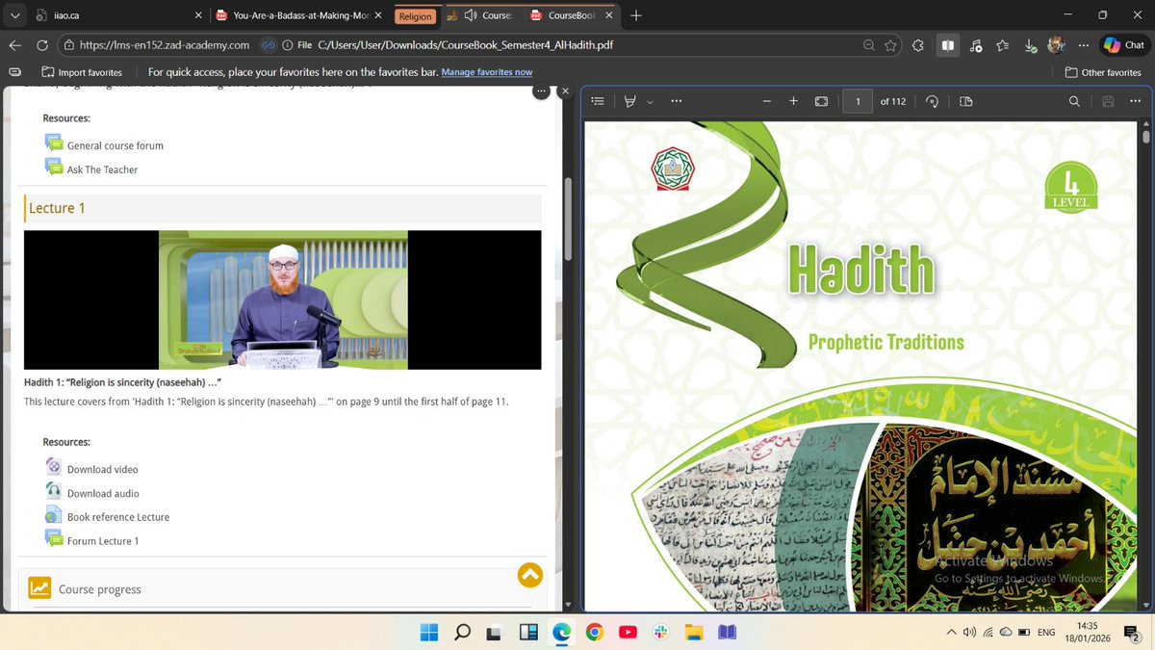Open the taskbar notification center
This screenshot has width=1155, height=650.
(1134, 631)
